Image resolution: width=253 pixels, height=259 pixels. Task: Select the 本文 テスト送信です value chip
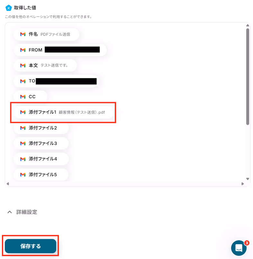click(x=45, y=65)
